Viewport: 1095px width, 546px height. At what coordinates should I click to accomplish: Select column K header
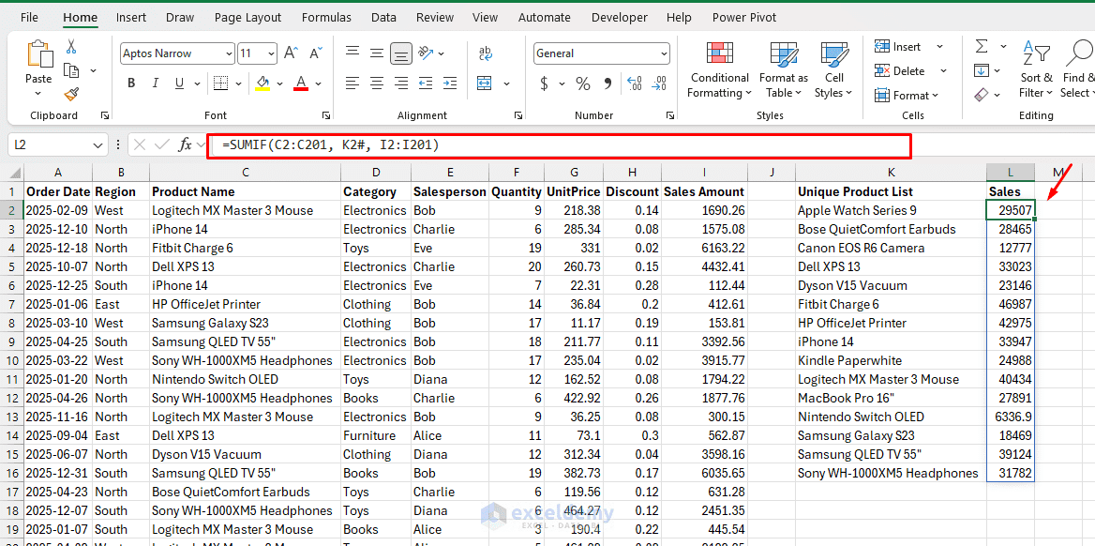pyautogui.click(x=891, y=172)
